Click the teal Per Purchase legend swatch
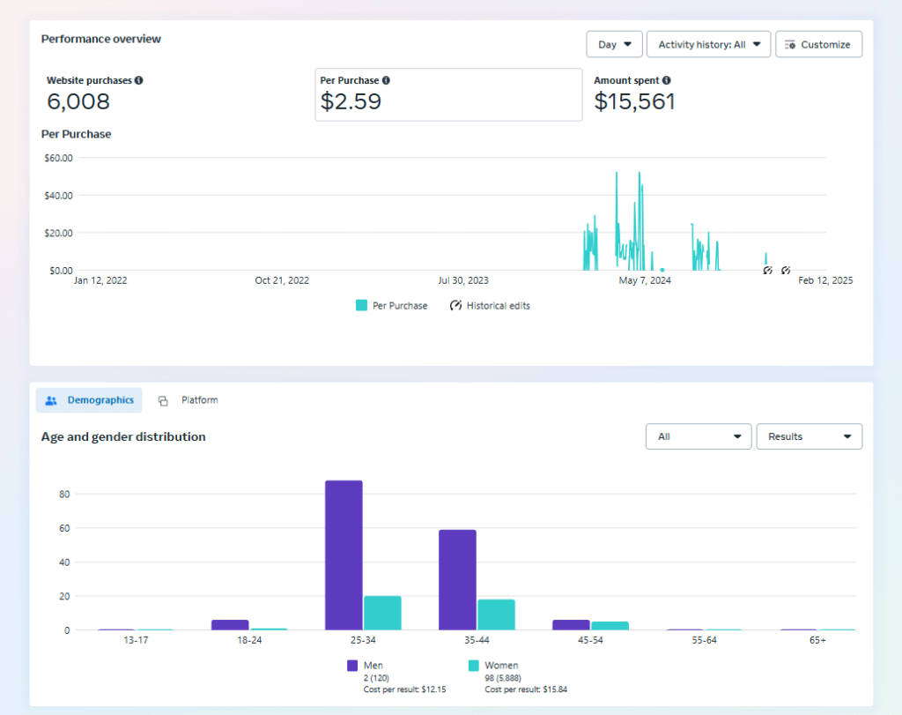Screen dimensions: 902x715 (361, 306)
